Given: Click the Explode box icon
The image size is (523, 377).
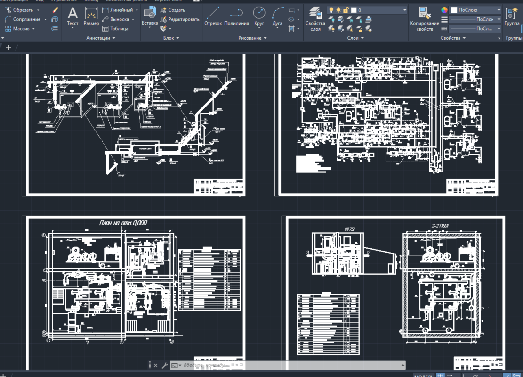Looking at the screenshot, I should [55, 19].
